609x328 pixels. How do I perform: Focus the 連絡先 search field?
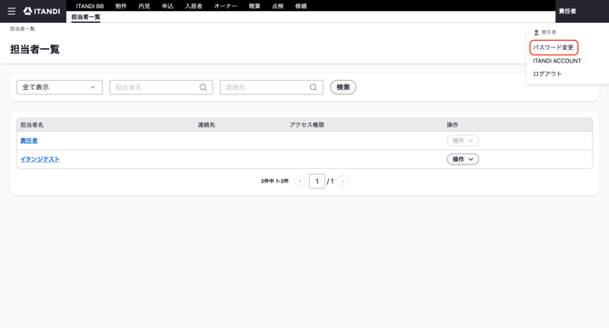[272, 87]
